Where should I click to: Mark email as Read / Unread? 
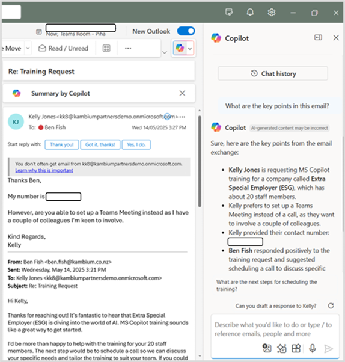(x=64, y=48)
